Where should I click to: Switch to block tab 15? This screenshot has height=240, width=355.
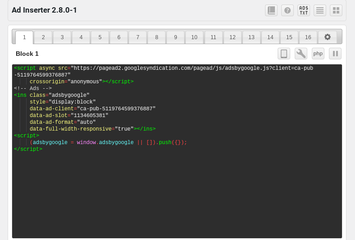(x=289, y=37)
